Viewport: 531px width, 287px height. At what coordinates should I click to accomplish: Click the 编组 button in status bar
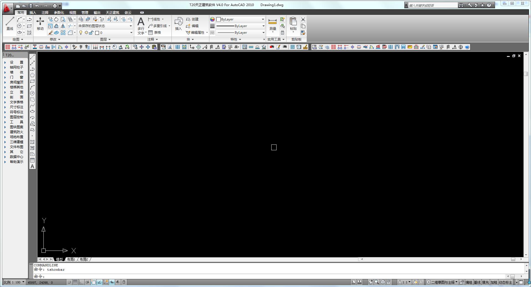pos(469,282)
